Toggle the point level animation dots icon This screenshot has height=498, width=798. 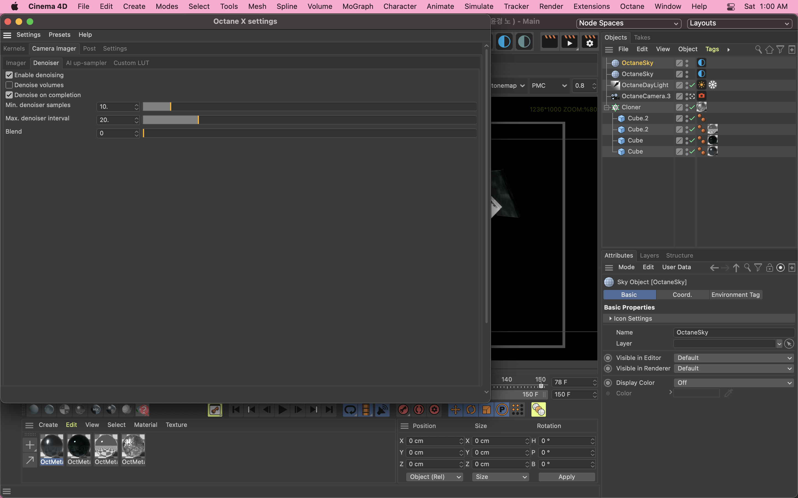tap(517, 410)
